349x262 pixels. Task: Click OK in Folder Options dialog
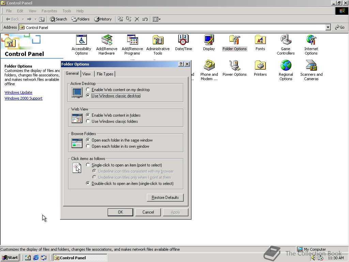(120, 212)
